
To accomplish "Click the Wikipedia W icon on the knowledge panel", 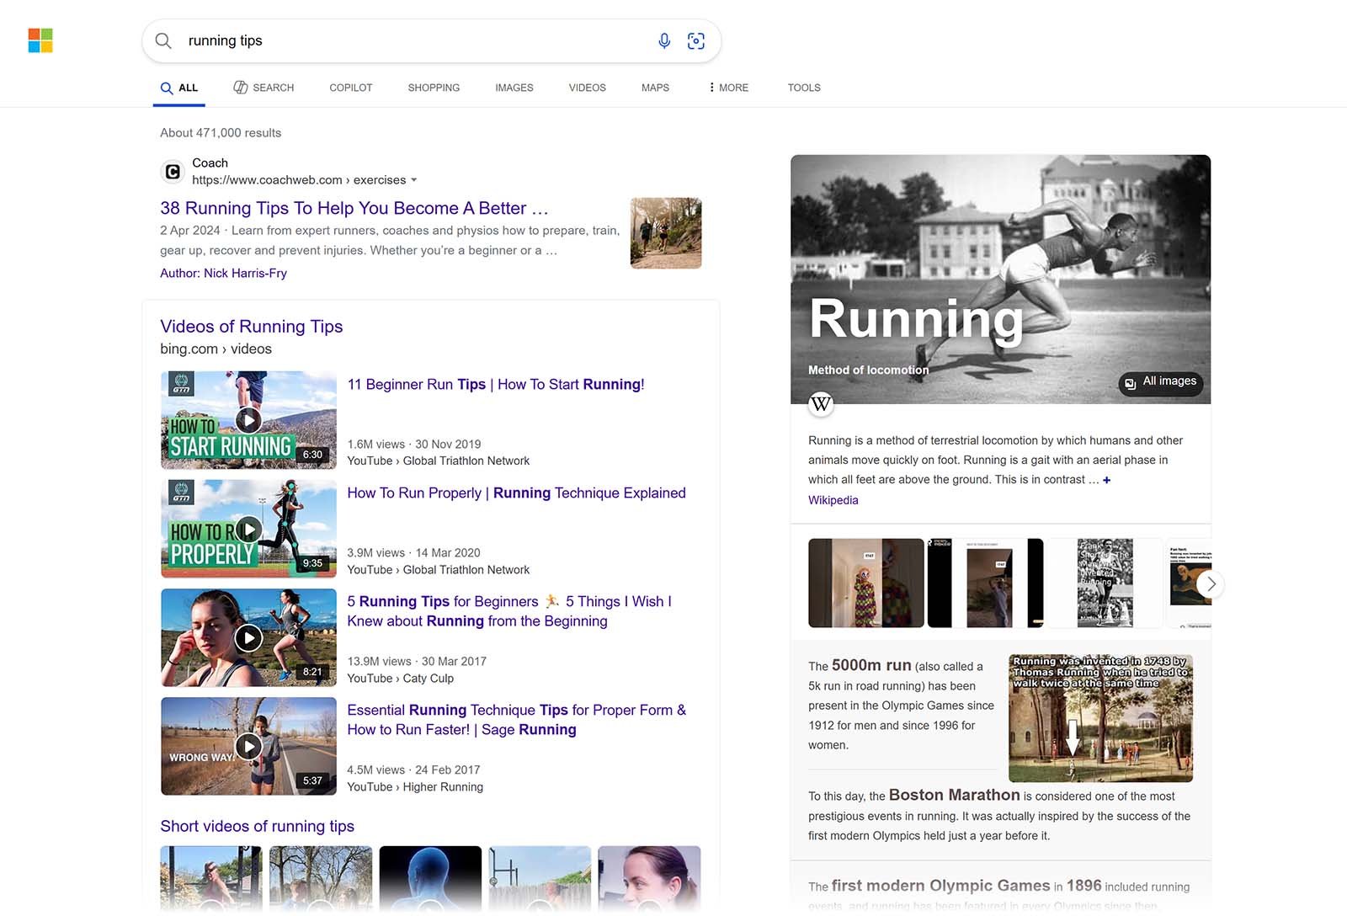I will click(821, 404).
